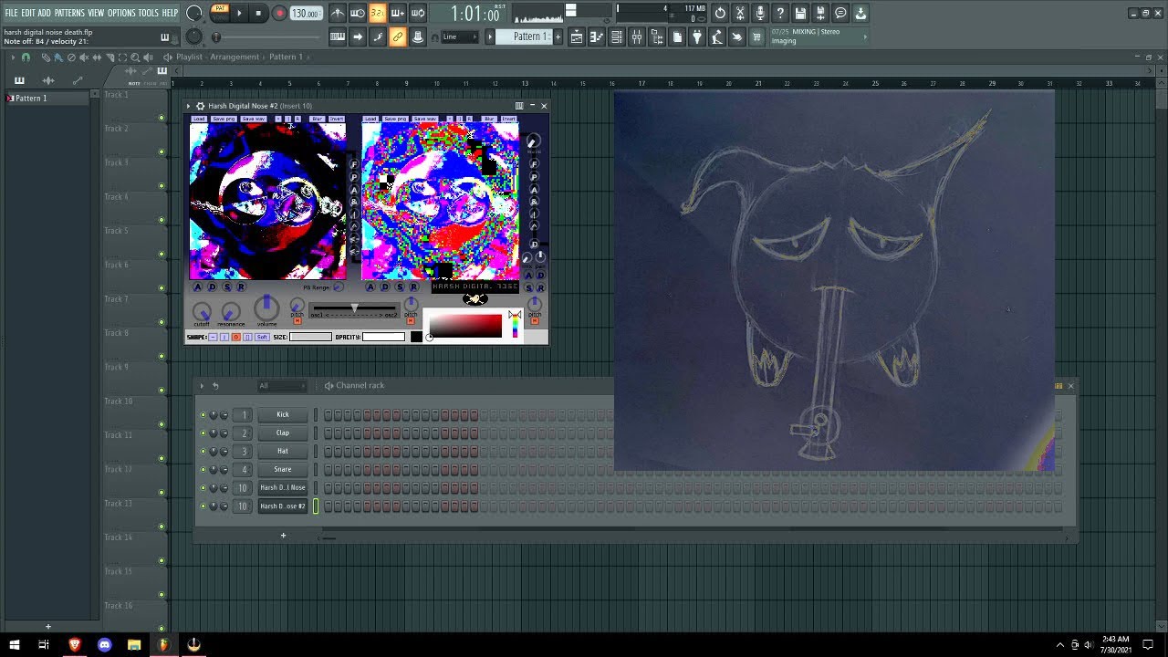
Task: Click plus button next to Pattern 1
Action: click(558, 36)
